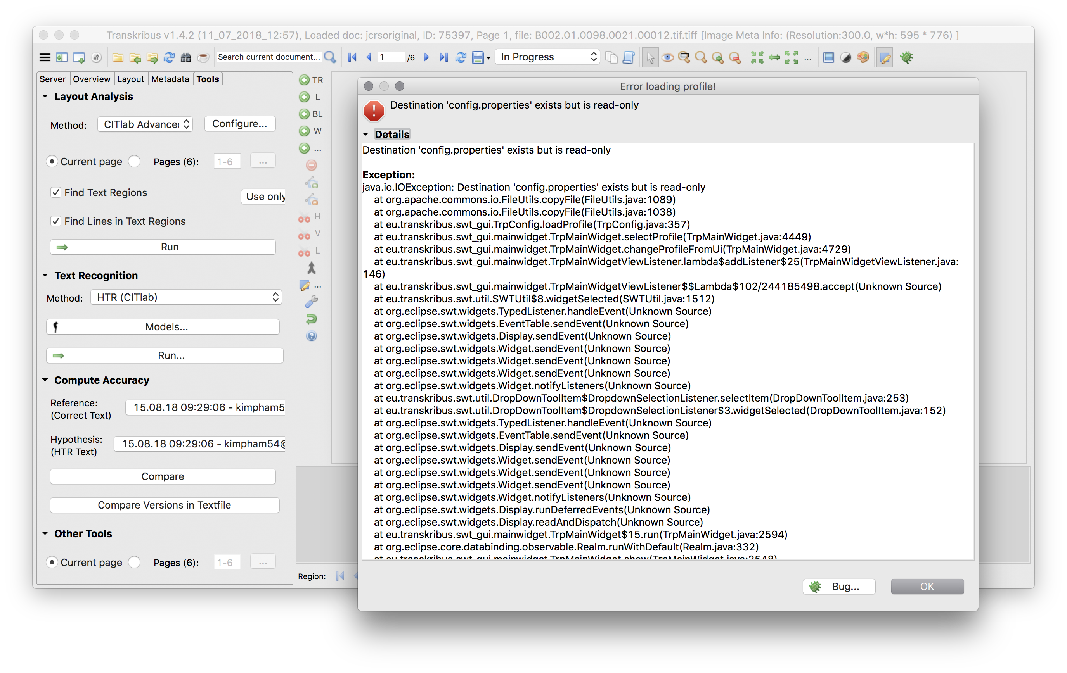1067x673 pixels.
Task: Switch to the Metadata tab
Action: coord(170,78)
